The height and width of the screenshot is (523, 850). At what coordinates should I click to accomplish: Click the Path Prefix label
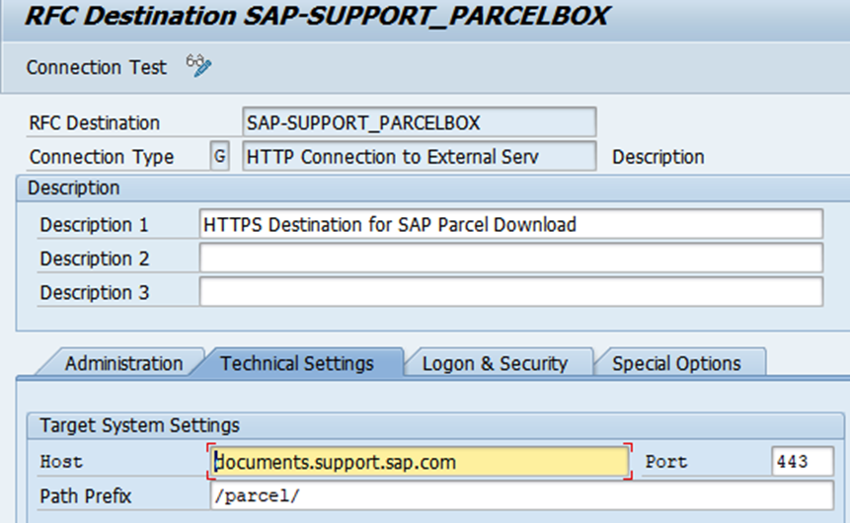coord(86,496)
